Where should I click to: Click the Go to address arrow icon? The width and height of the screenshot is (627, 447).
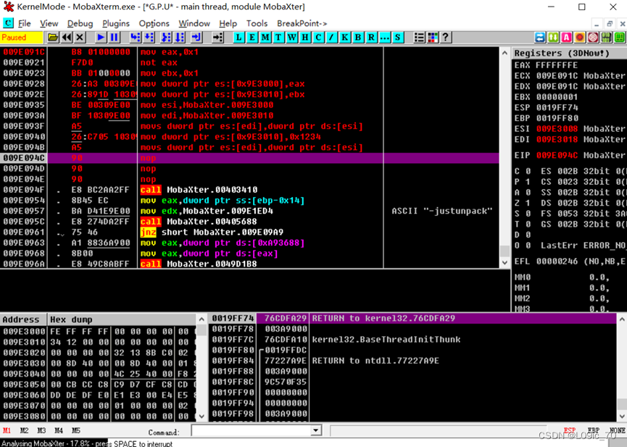click(x=217, y=38)
